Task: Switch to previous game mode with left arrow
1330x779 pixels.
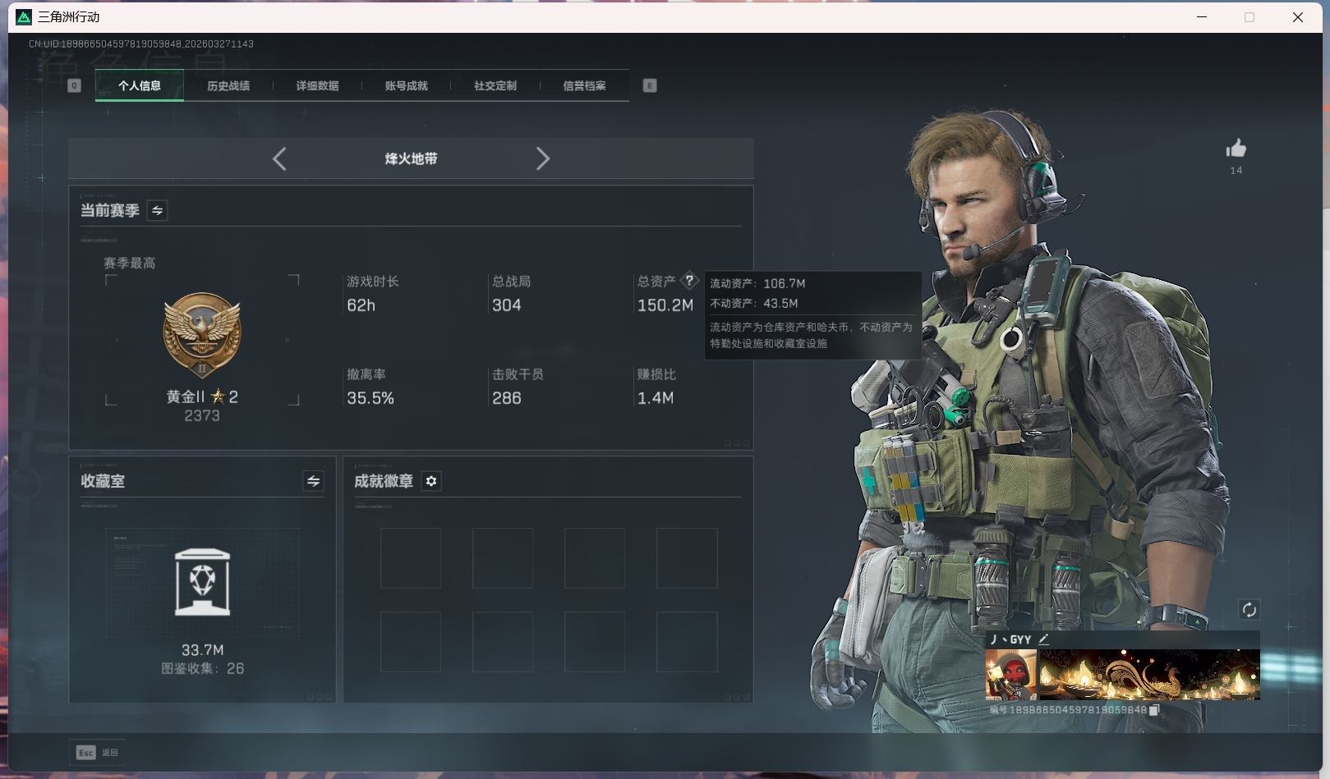Action: click(279, 158)
